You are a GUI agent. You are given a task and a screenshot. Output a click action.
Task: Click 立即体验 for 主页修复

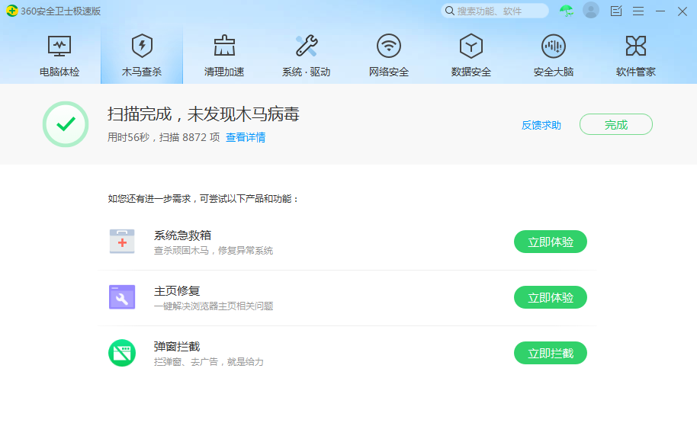pyautogui.click(x=551, y=297)
